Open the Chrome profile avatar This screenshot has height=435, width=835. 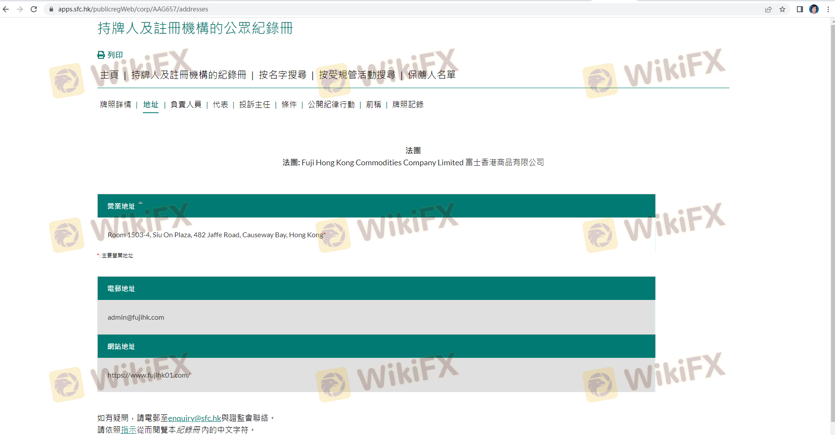click(x=814, y=9)
